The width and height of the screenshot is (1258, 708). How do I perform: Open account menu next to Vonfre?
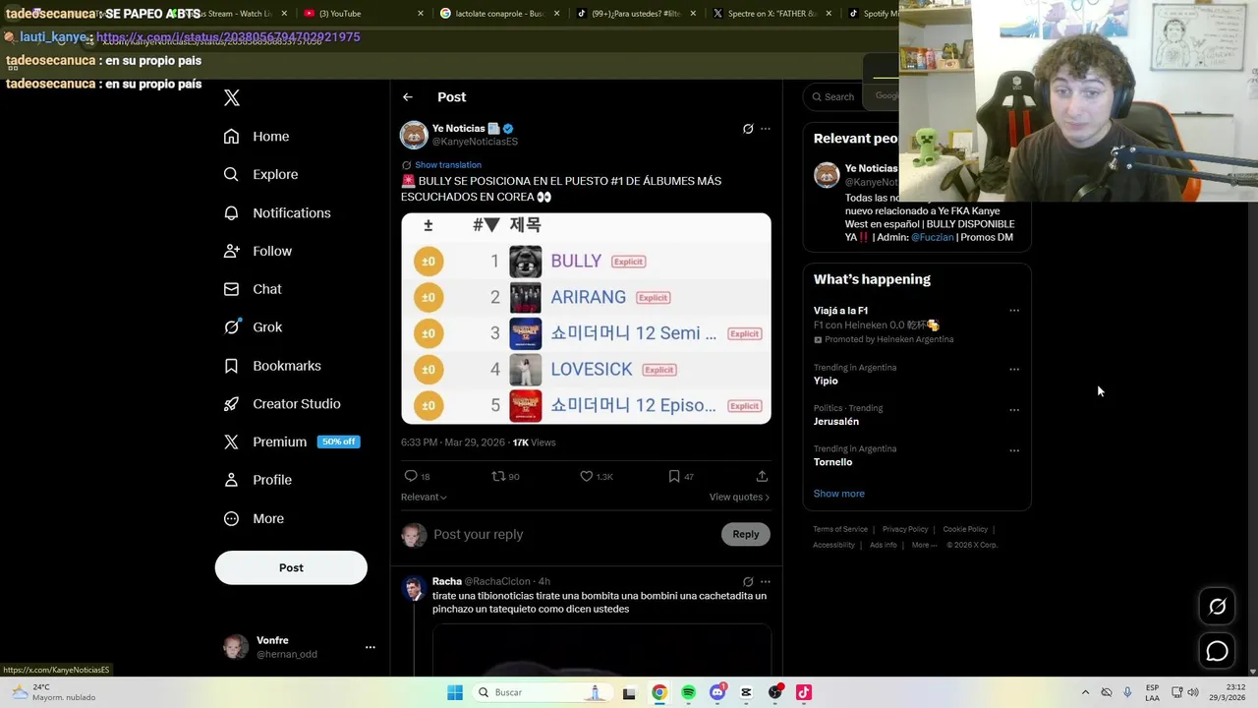(x=371, y=647)
